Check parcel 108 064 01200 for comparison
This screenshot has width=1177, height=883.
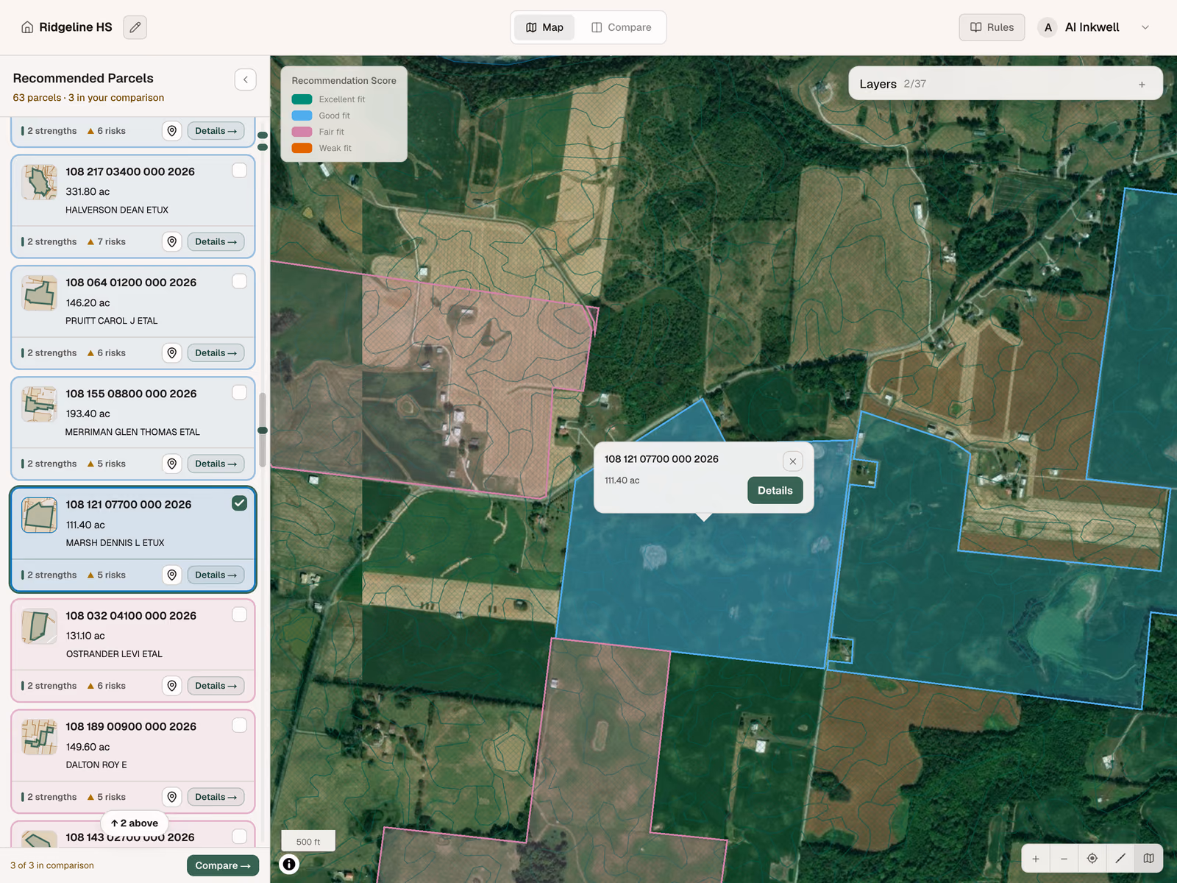[x=239, y=281]
